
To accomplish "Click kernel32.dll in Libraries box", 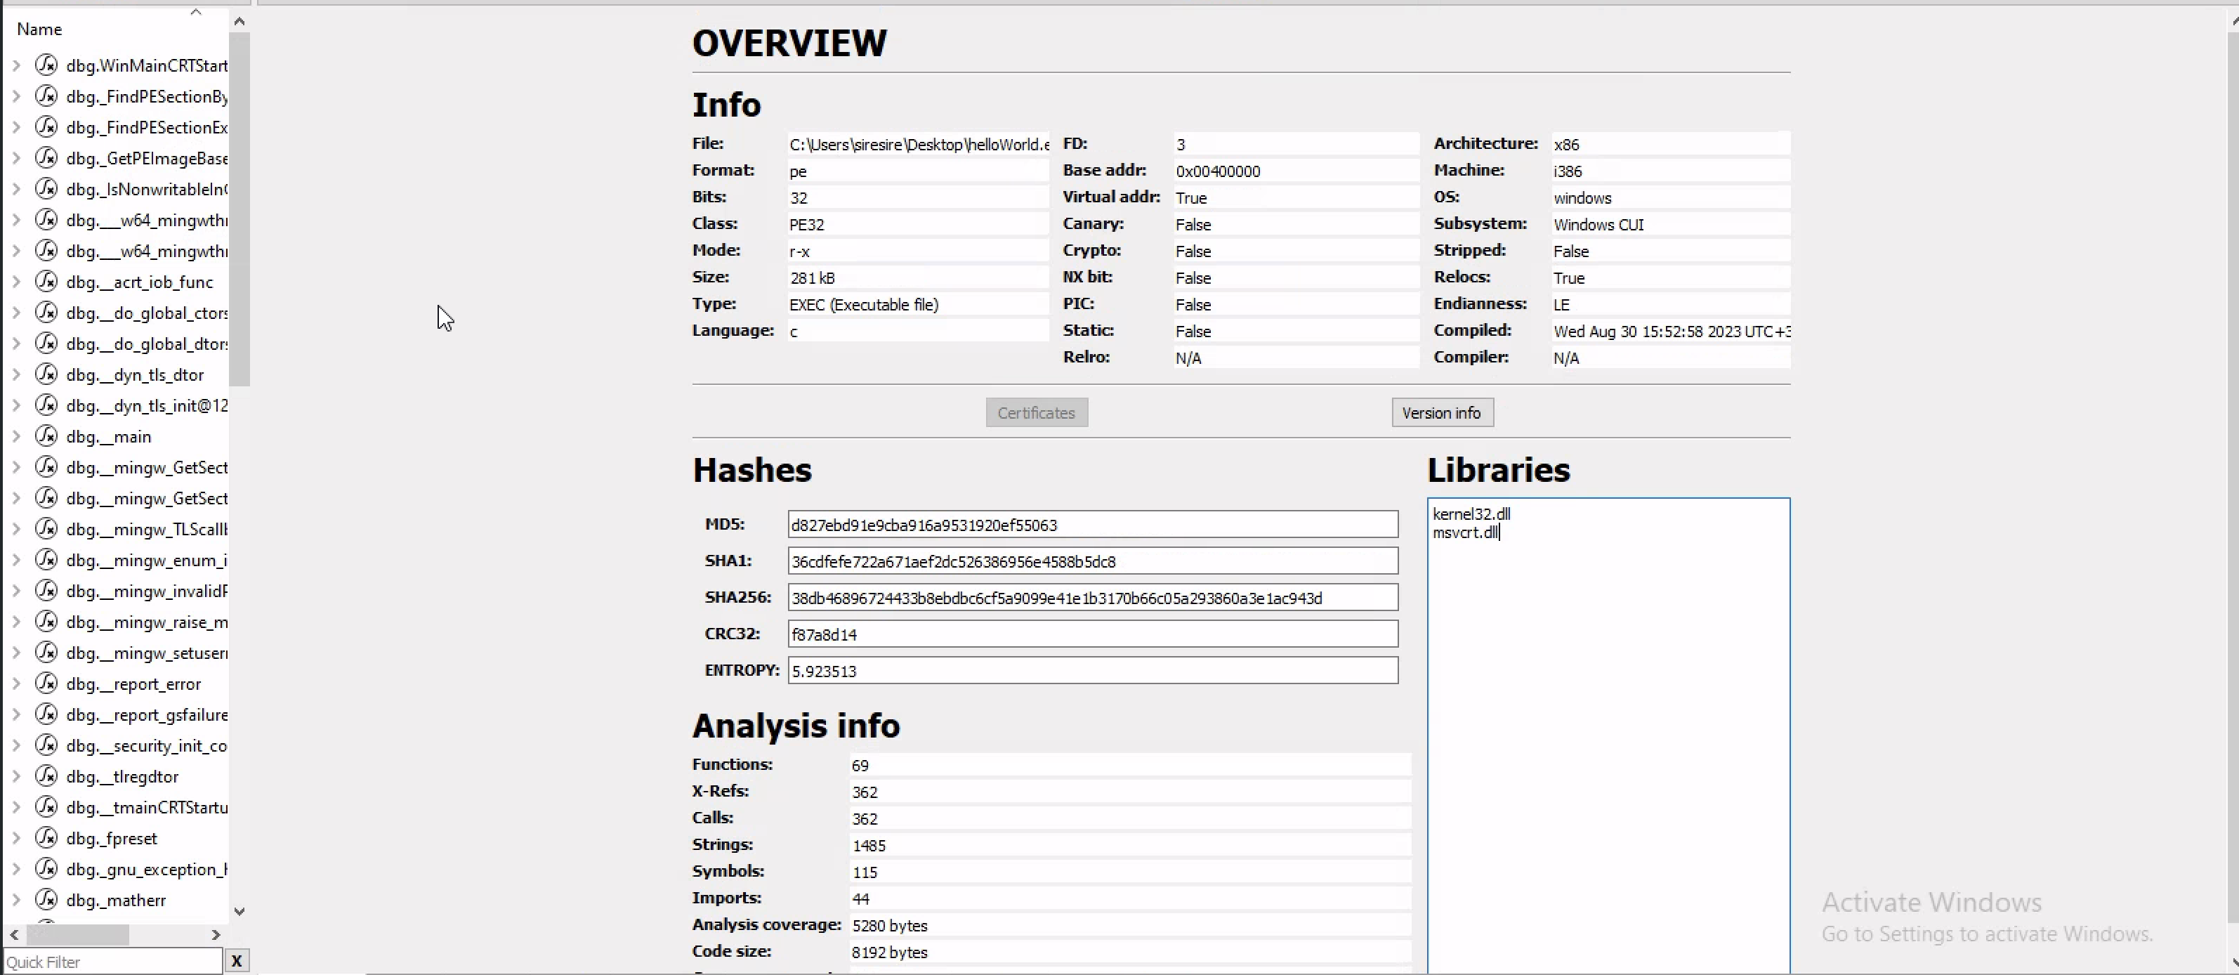I will [x=1471, y=513].
